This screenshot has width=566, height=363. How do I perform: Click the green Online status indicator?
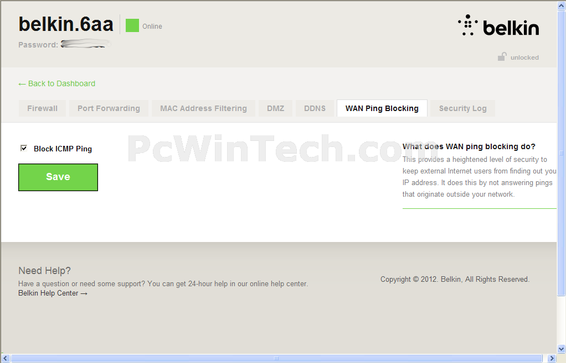pos(132,25)
